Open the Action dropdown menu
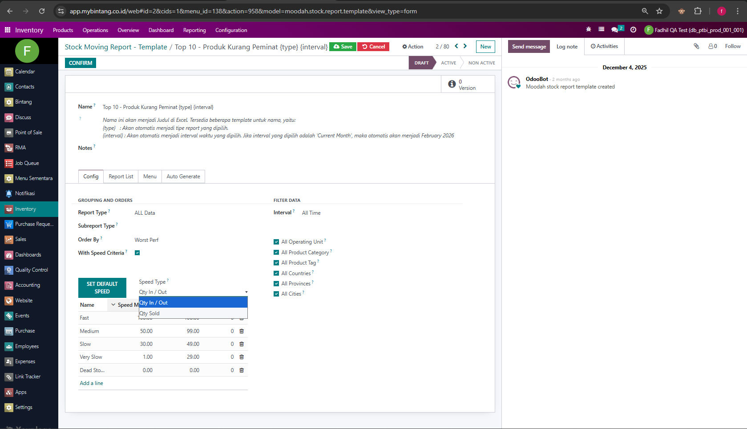 413,47
